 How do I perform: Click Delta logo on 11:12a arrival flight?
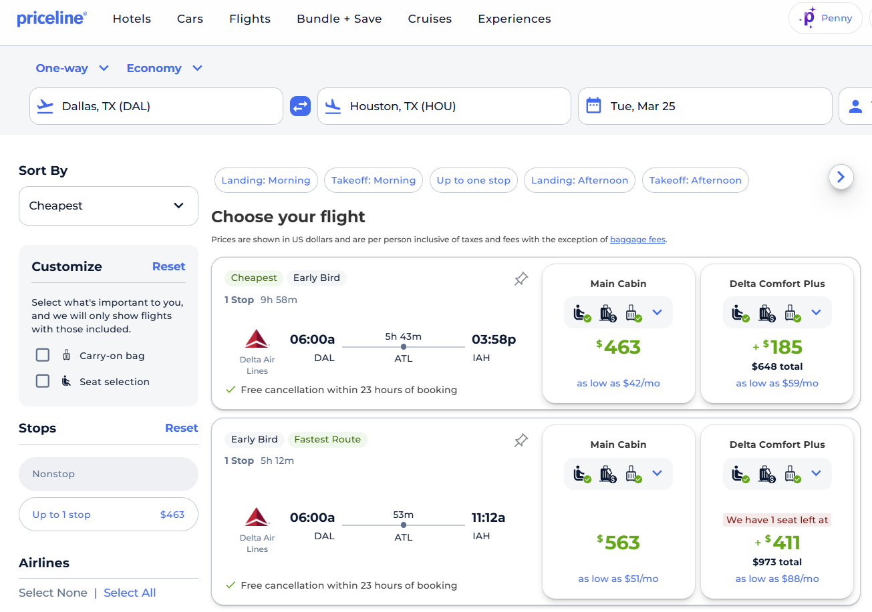pyautogui.click(x=257, y=517)
